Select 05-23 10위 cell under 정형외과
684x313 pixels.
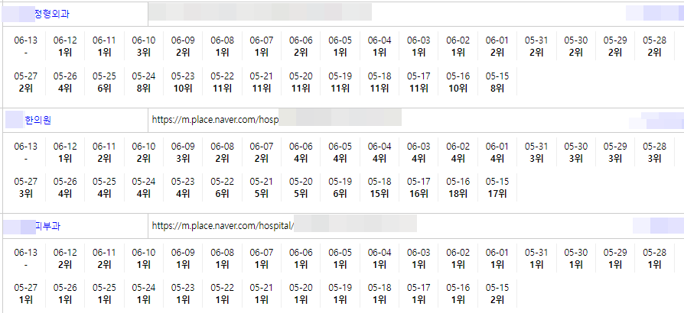(x=183, y=82)
